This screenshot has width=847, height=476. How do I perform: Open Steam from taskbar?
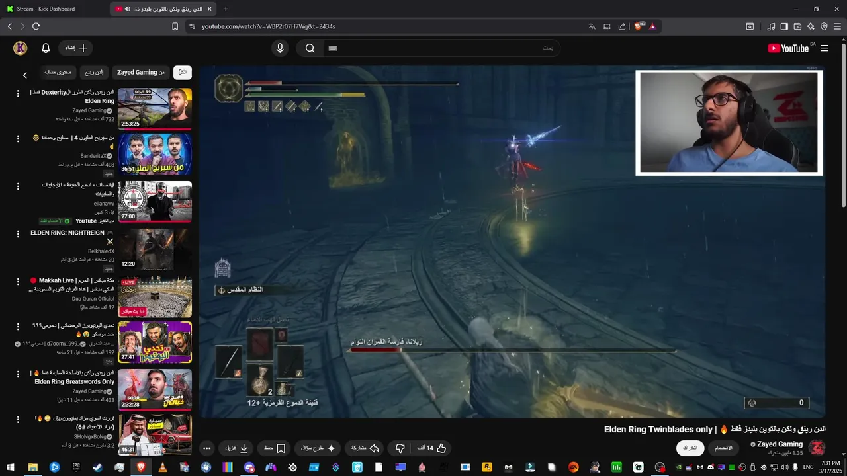[97, 467]
